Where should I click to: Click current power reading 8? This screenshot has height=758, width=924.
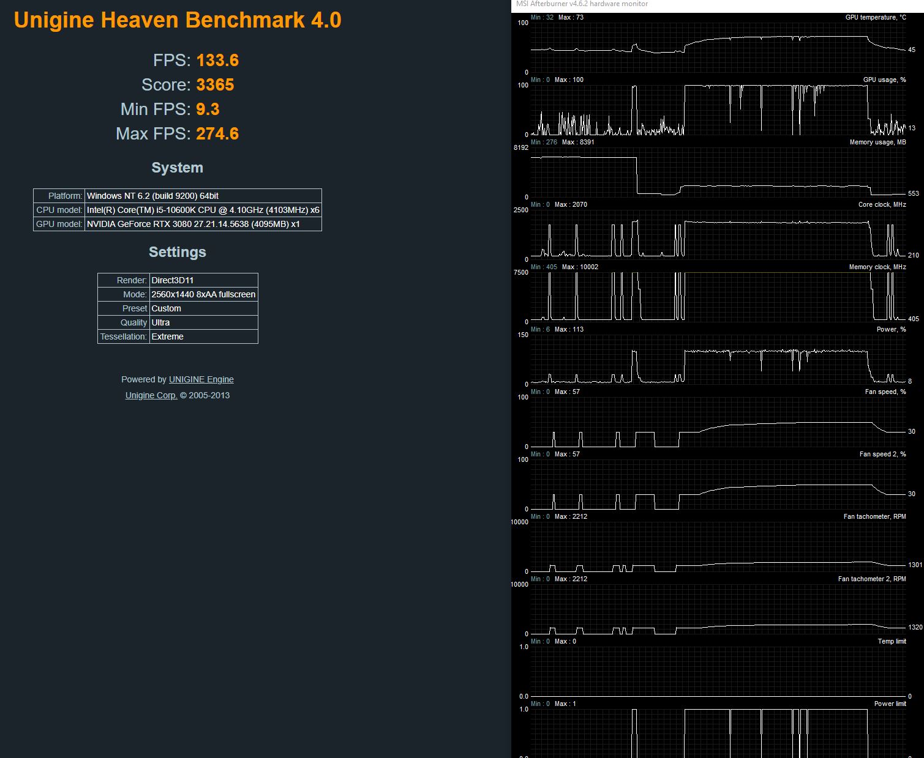click(x=910, y=381)
